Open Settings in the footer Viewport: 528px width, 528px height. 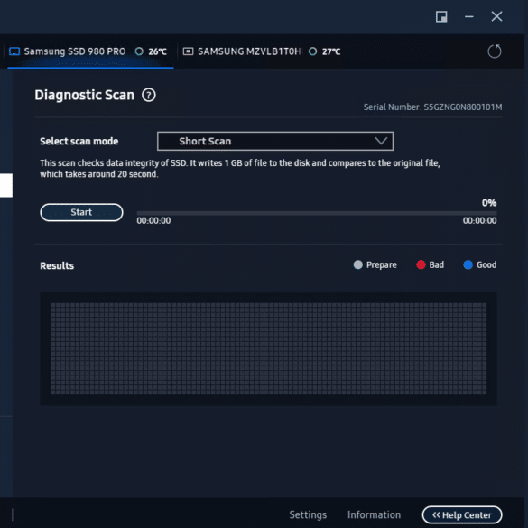point(308,514)
